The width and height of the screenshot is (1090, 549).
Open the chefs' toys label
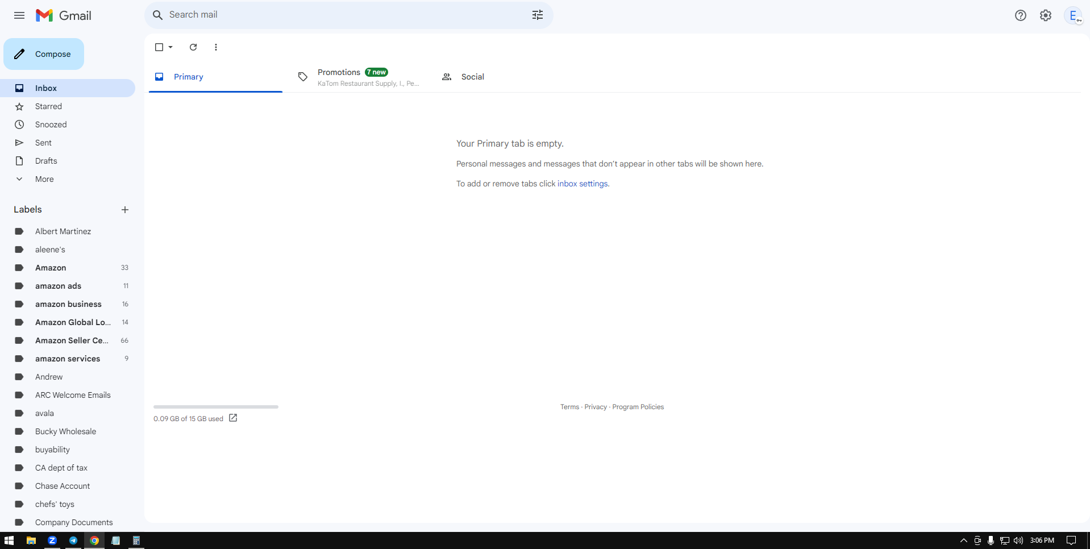pyautogui.click(x=68, y=504)
